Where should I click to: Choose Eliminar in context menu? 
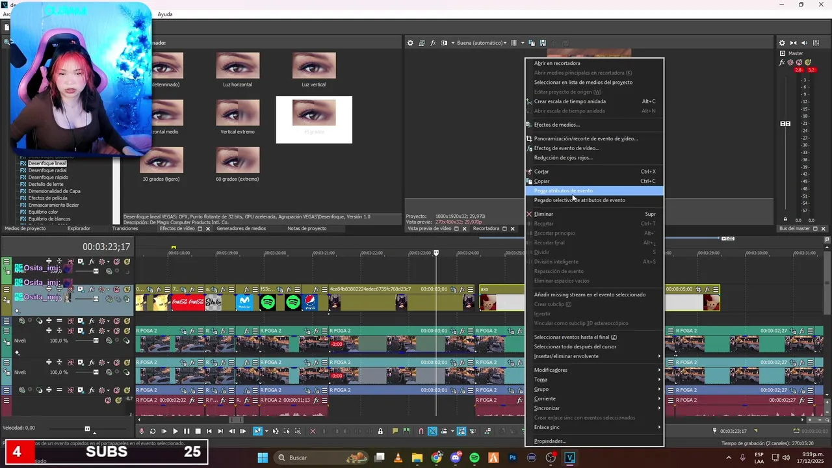tap(594, 214)
